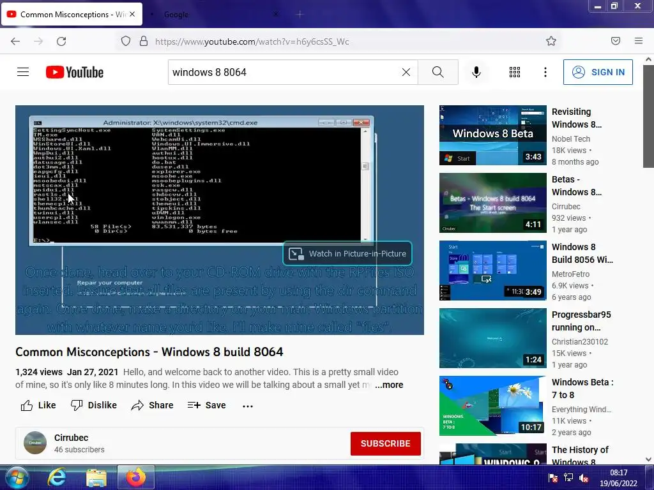Clear the search box text
The height and width of the screenshot is (490, 654).
[x=406, y=72]
